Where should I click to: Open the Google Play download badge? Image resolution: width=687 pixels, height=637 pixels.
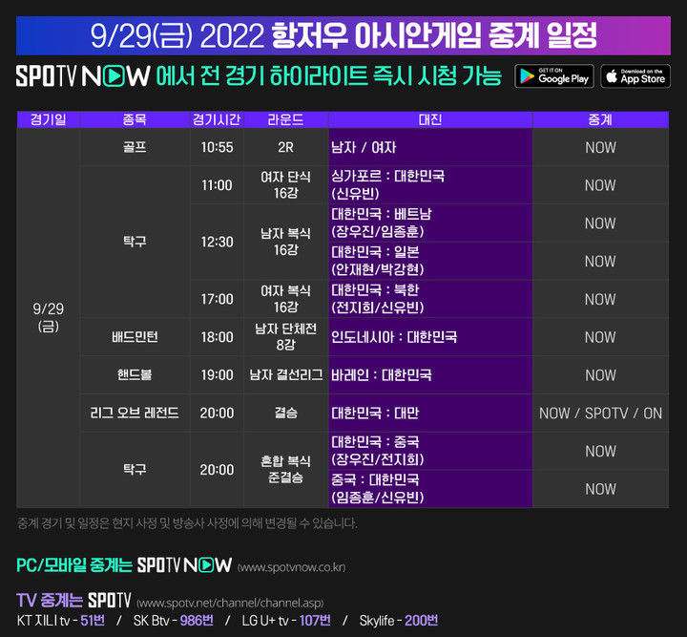pyautogui.click(x=554, y=76)
